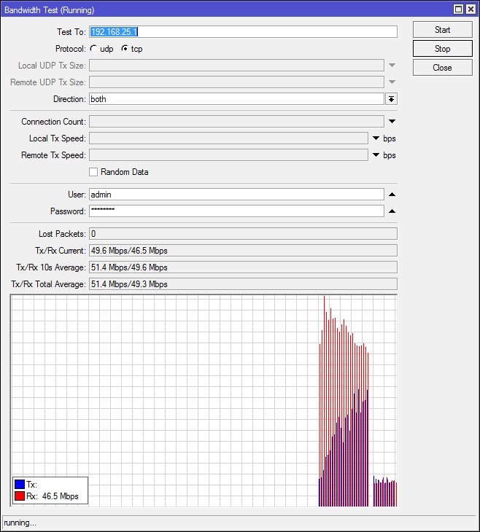Image resolution: width=480 pixels, height=532 pixels.
Task: Click the Close button
Action: tap(442, 68)
